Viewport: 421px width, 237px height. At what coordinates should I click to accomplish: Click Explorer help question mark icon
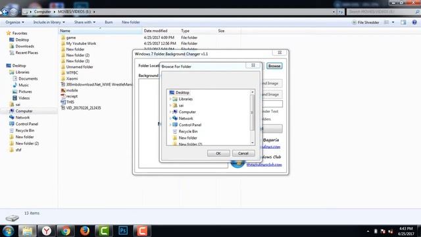(x=414, y=22)
